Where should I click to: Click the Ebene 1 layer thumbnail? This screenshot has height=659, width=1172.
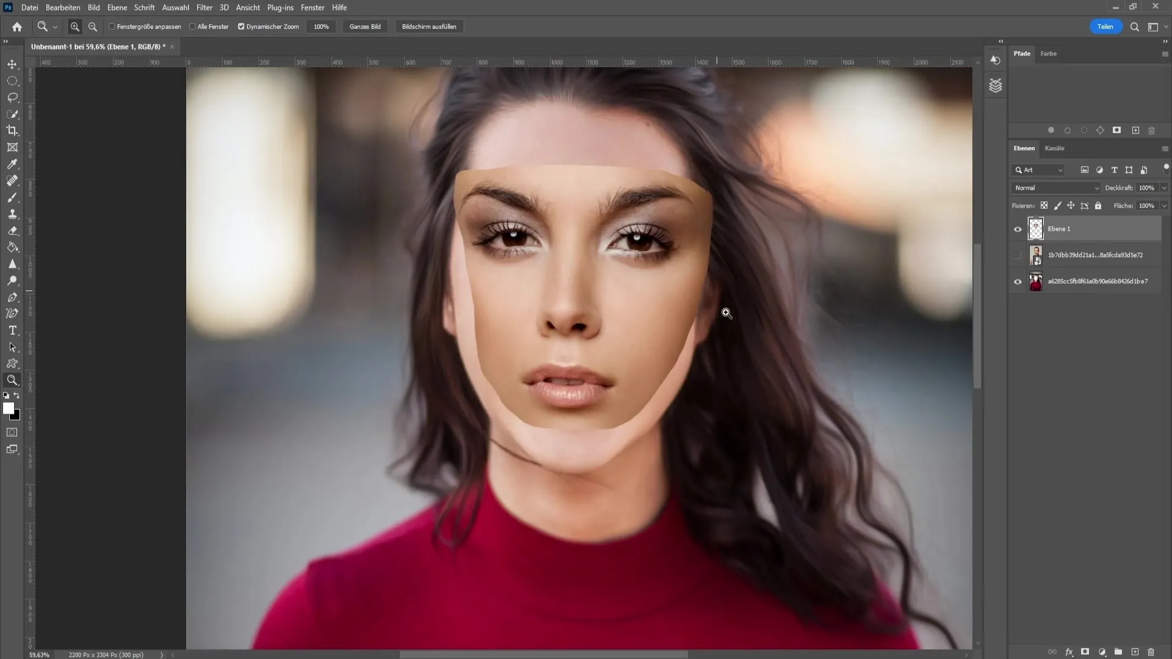point(1035,229)
